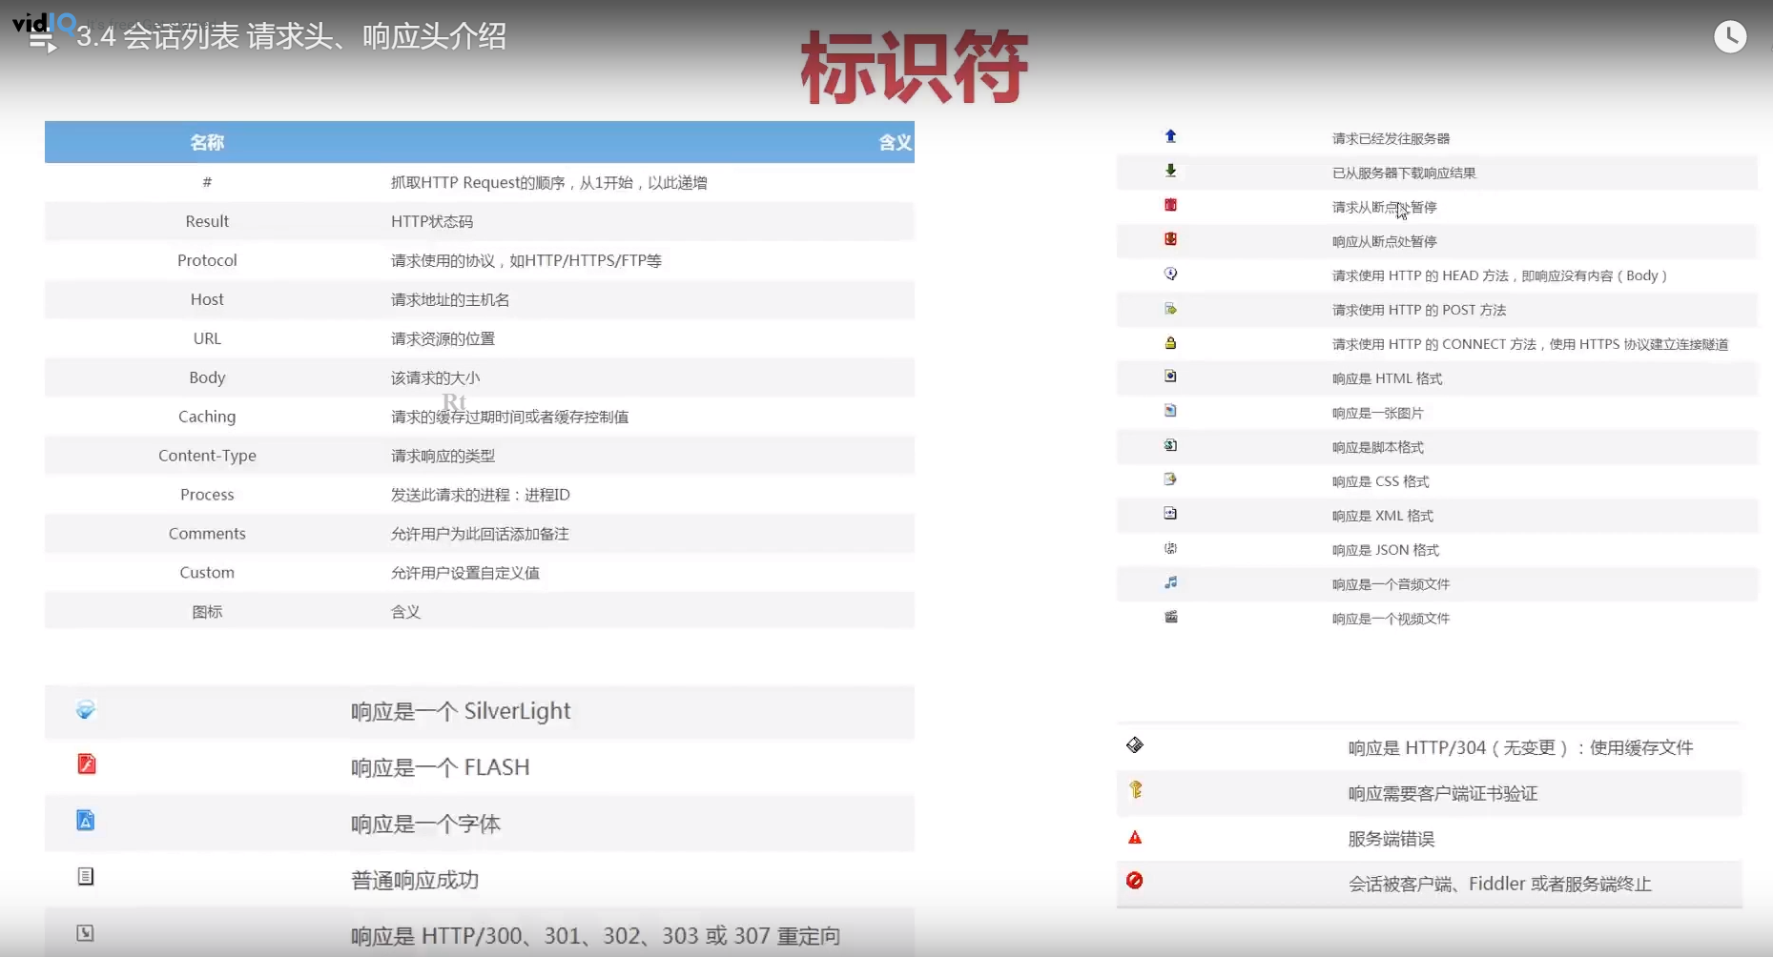Click the red FLASH response icon
This screenshot has height=957, width=1773.
click(x=86, y=764)
